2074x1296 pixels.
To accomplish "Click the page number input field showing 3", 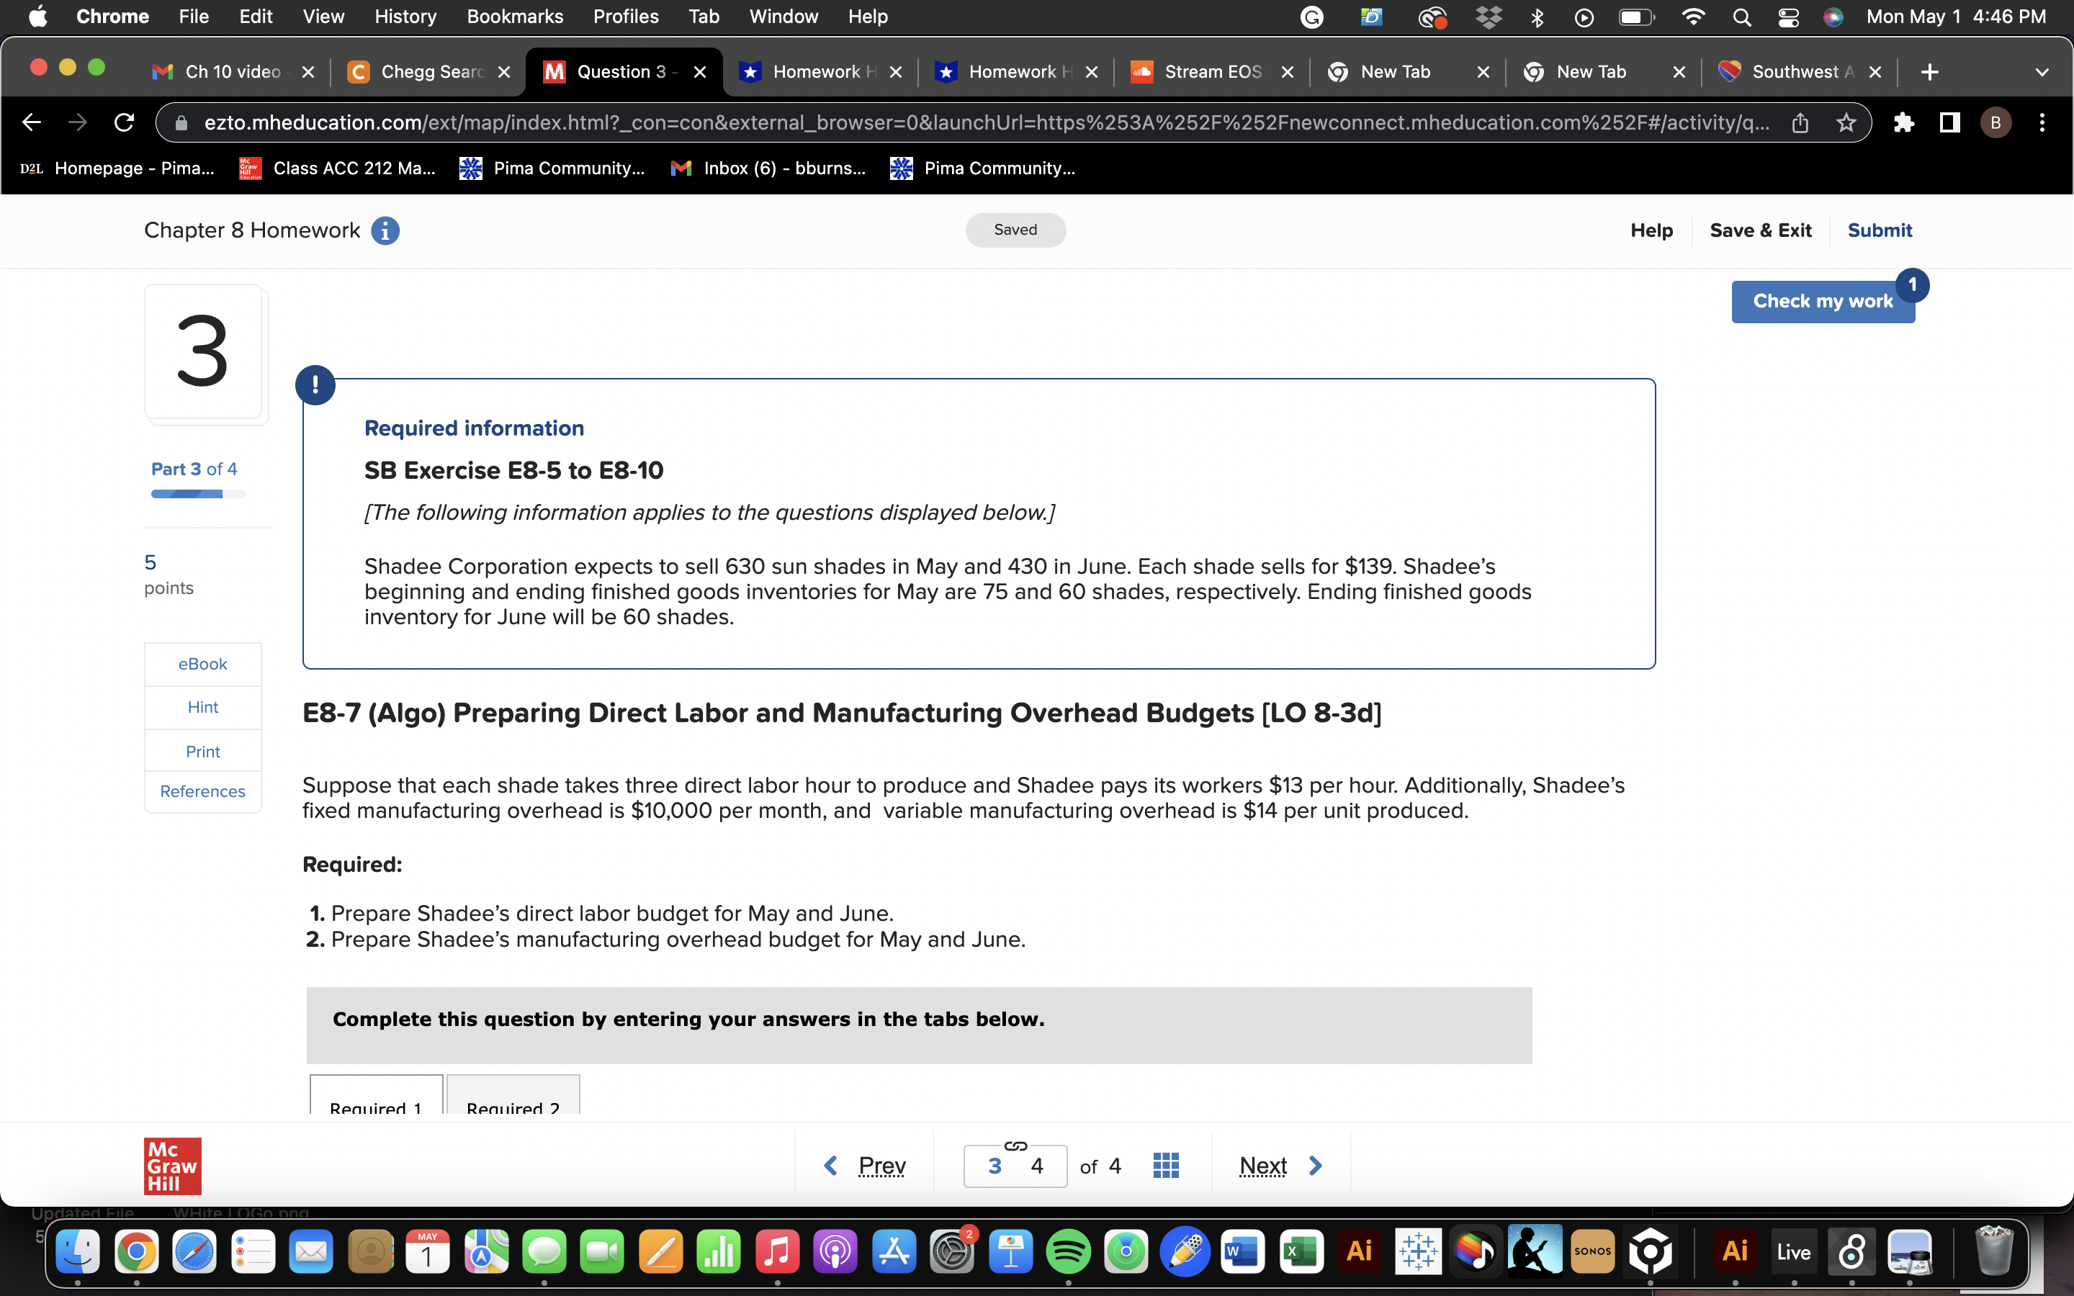I will coord(995,1165).
